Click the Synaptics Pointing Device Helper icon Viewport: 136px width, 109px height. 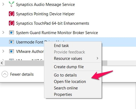click(12, 14)
